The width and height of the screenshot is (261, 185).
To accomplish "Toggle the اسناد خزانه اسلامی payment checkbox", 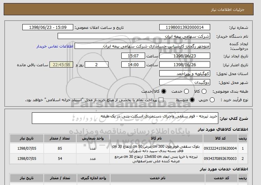I will pos(161,100).
